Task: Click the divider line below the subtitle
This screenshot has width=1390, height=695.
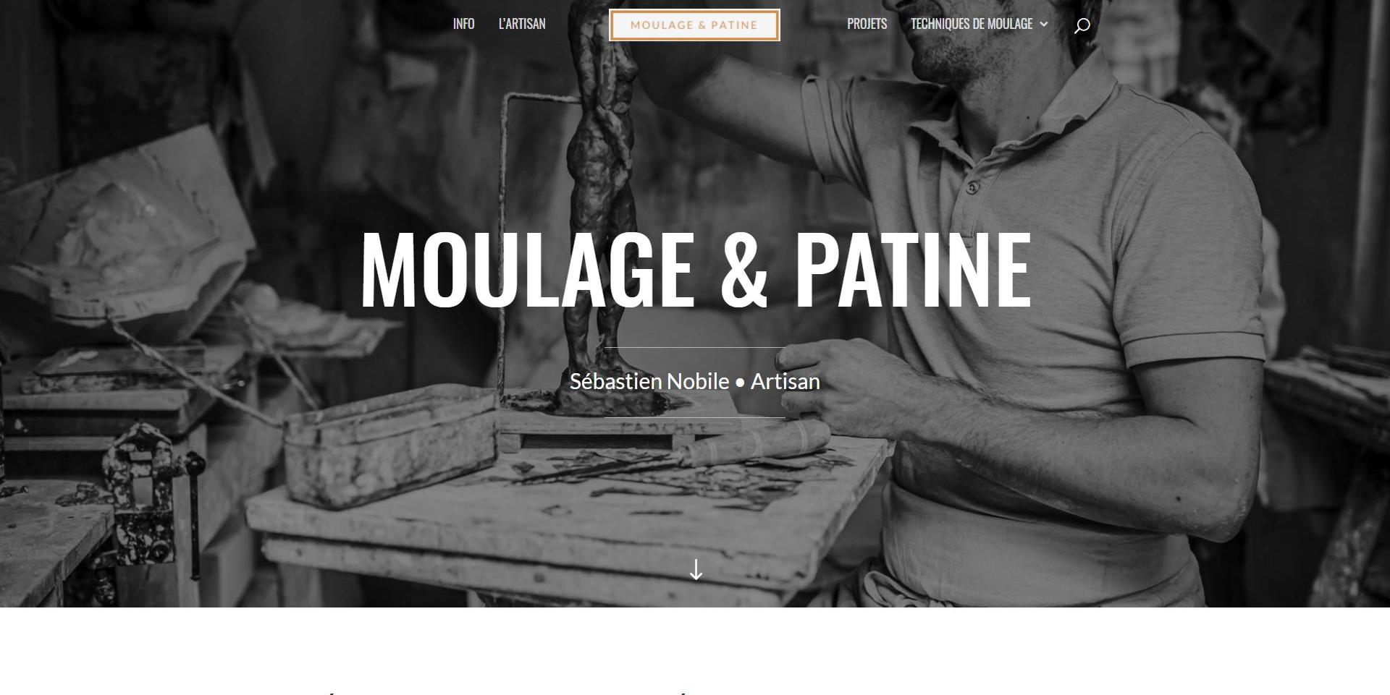Action: 695,417
